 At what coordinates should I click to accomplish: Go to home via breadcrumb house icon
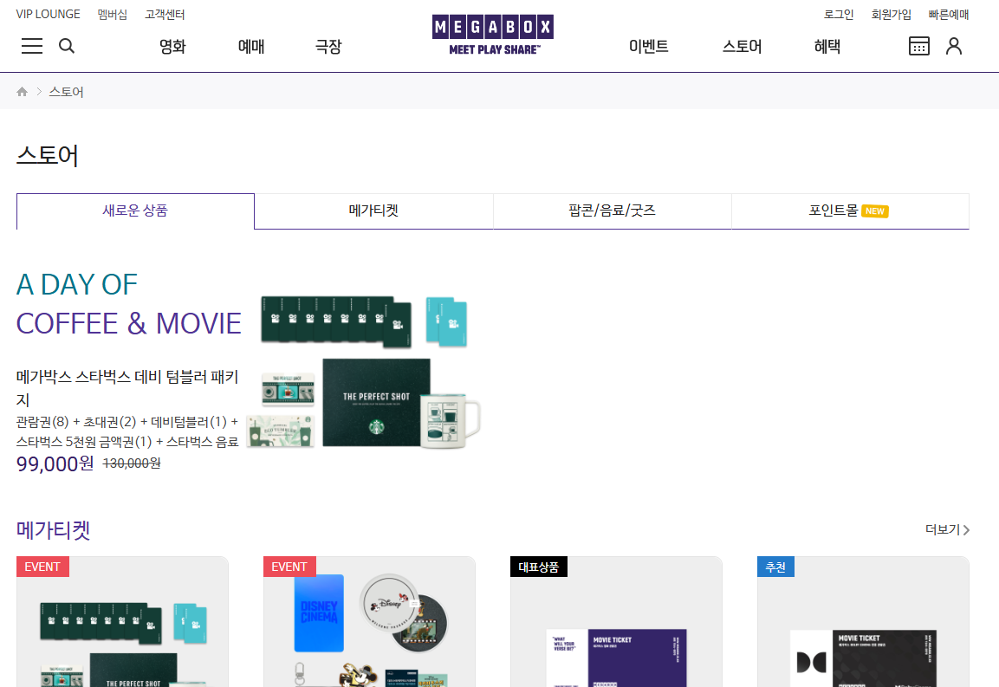pyautogui.click(x=23, y=92)
